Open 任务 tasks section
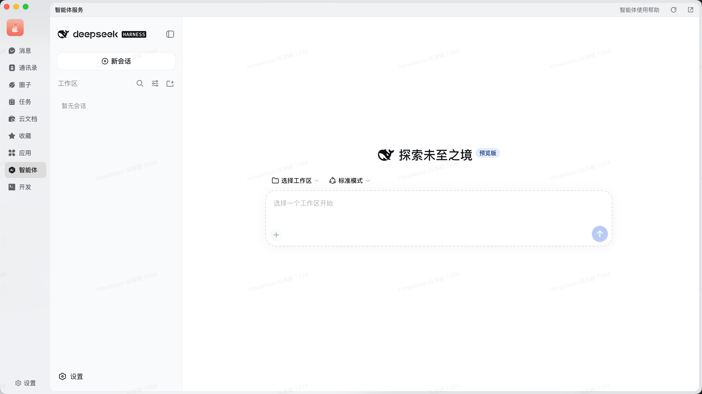 point(25,102)
